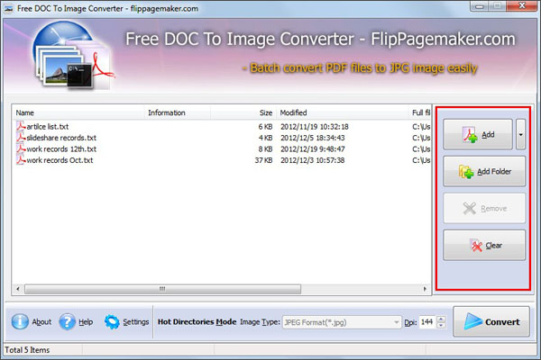Click the date 2012/11/19 10:32:18
Viewport: 541px width, 360px height.
point(315,127)
